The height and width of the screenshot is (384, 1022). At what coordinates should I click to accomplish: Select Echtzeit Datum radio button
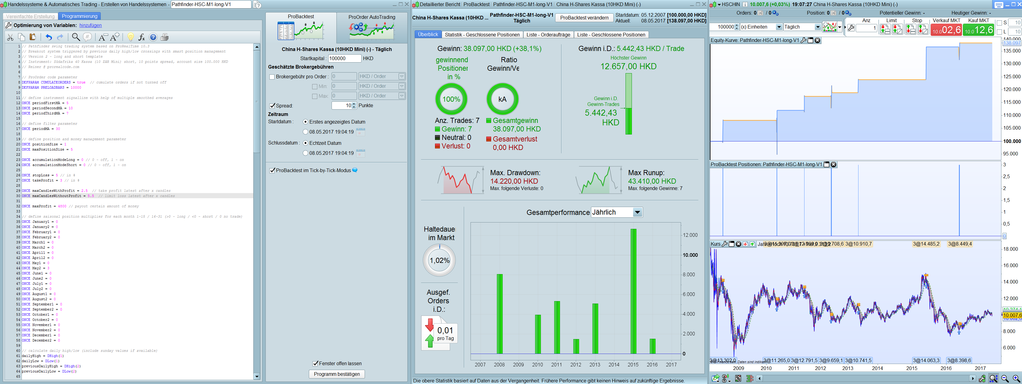[x=305, y=143]
